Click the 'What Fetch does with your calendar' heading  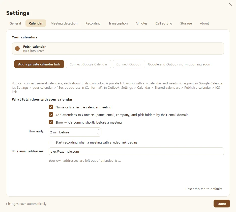[42, 99]
